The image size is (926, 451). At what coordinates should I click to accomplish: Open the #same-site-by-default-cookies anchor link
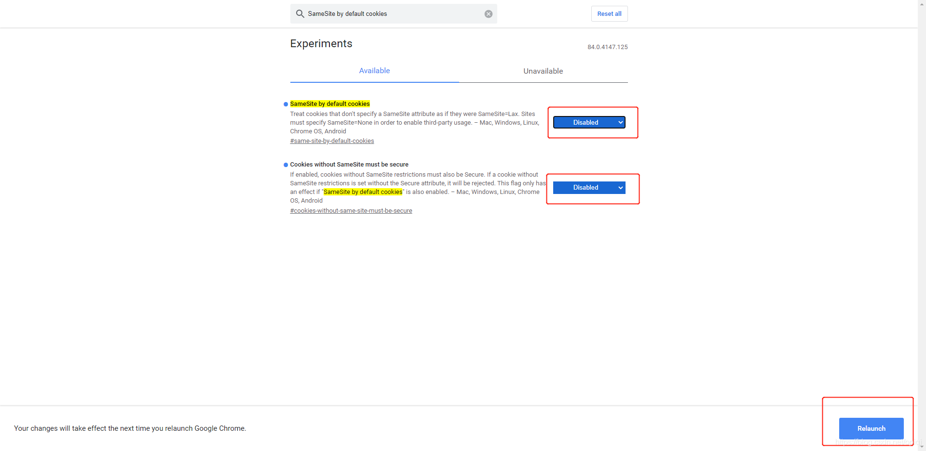click(332, 141)
